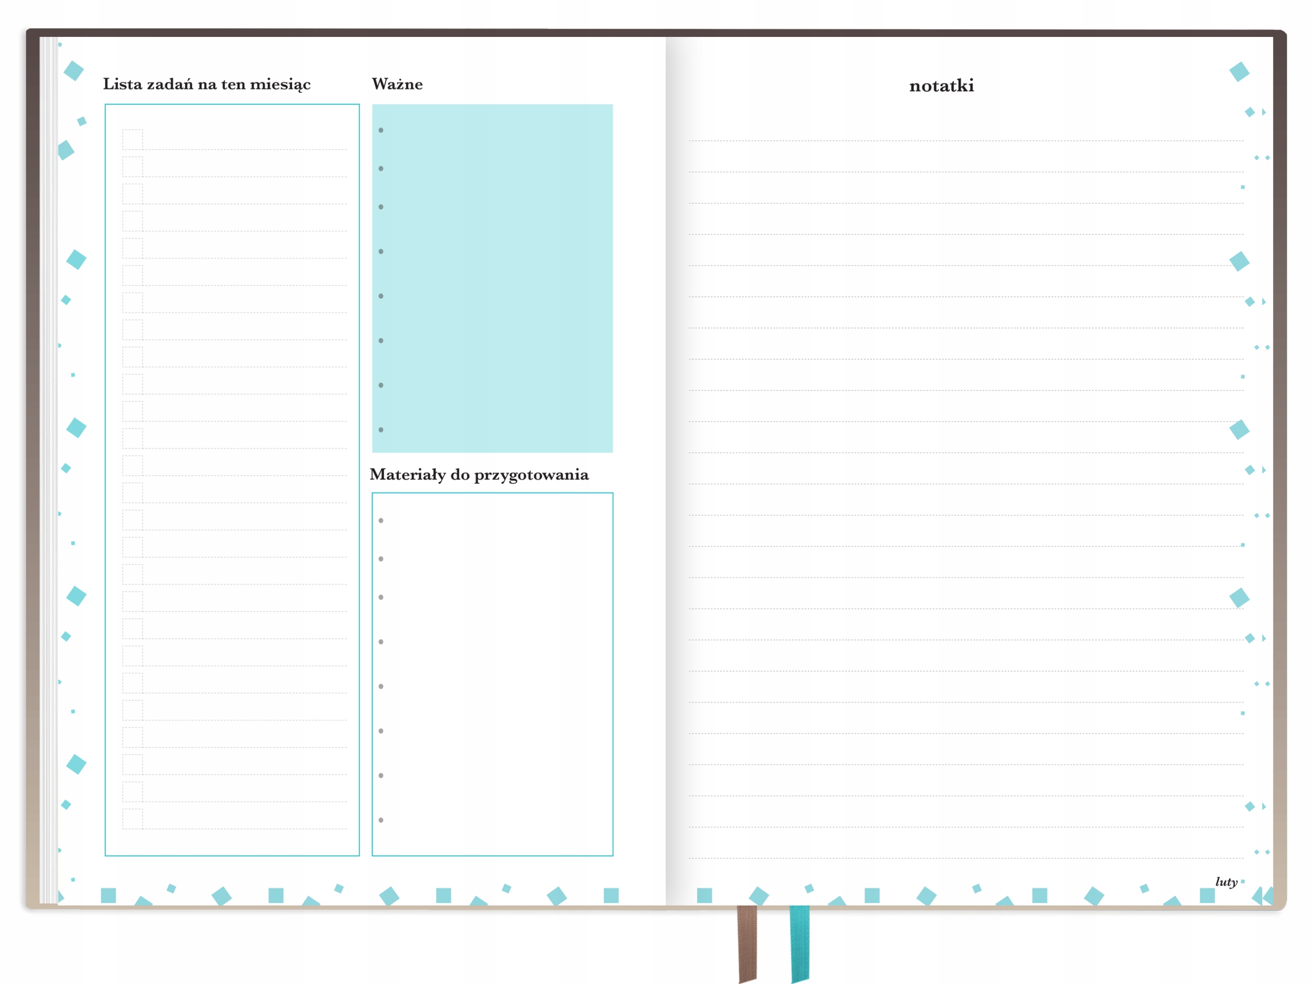
Task: Click the teal ribbon bookmark
Action: click(x=799, y=943)
